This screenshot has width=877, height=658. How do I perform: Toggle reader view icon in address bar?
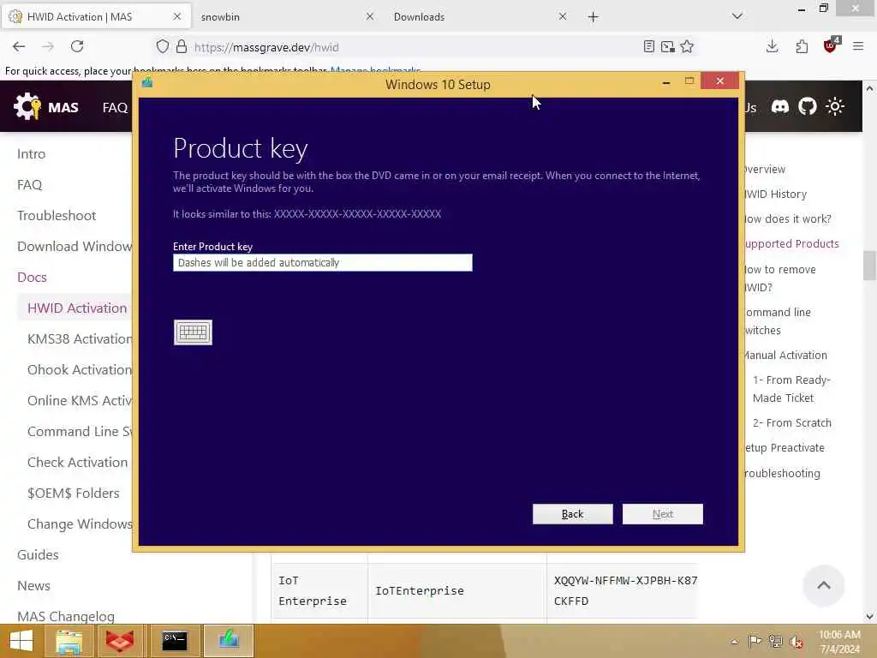point(649,46)
